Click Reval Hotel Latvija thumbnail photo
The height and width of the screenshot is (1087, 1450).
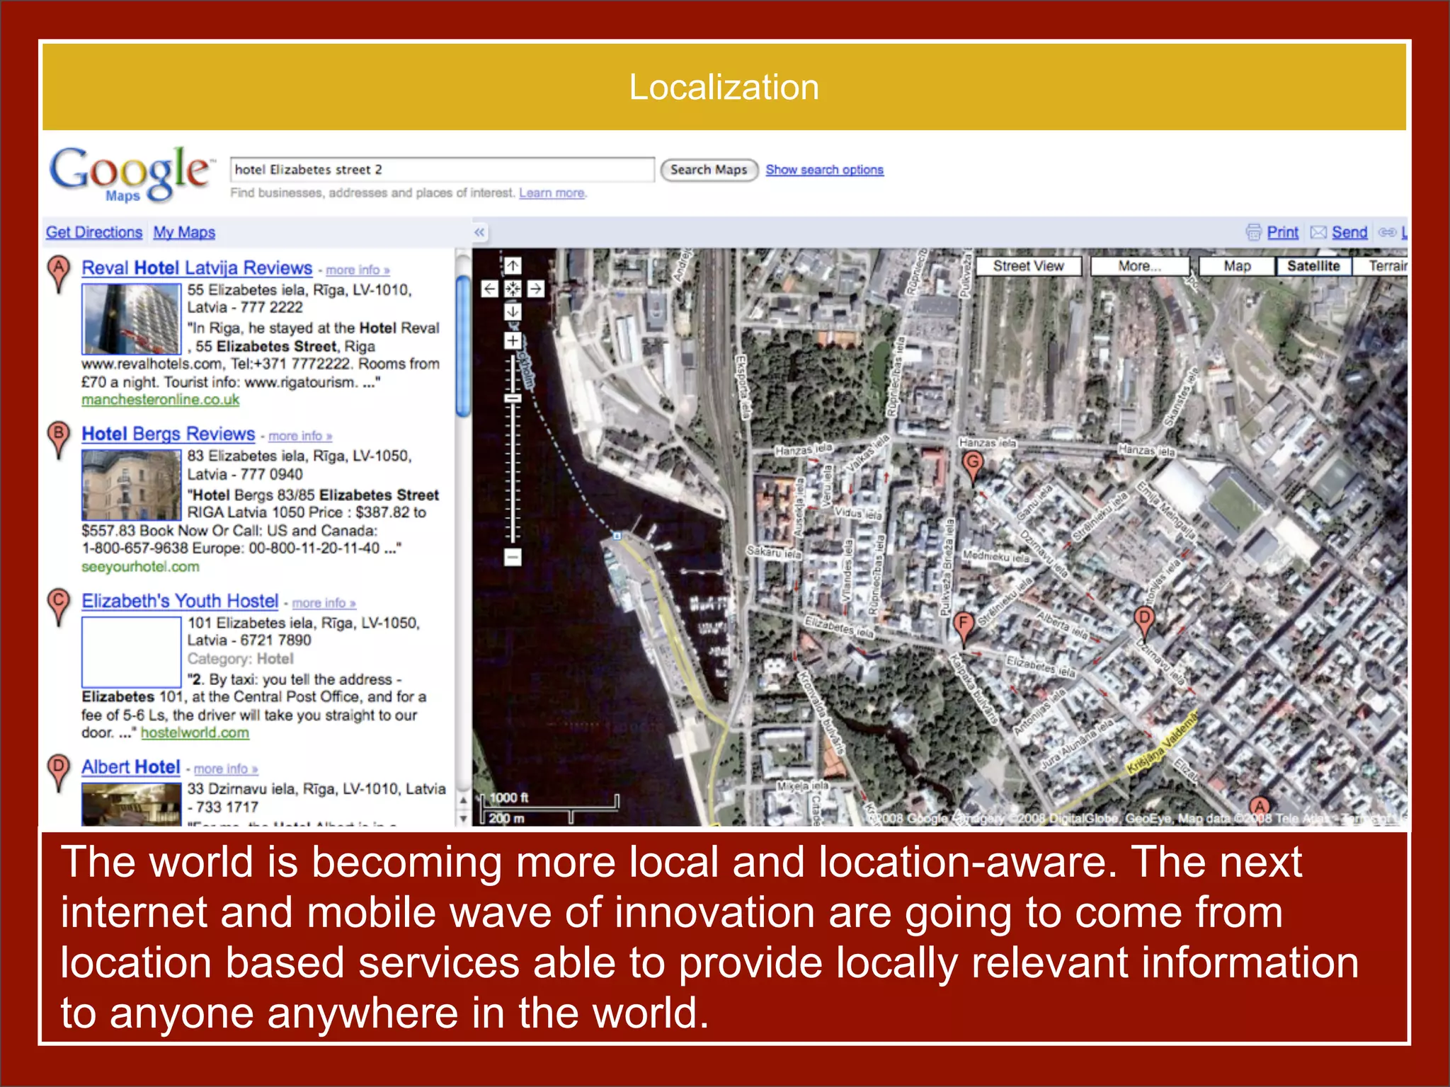pyautogui.click(x=131, y=319)
